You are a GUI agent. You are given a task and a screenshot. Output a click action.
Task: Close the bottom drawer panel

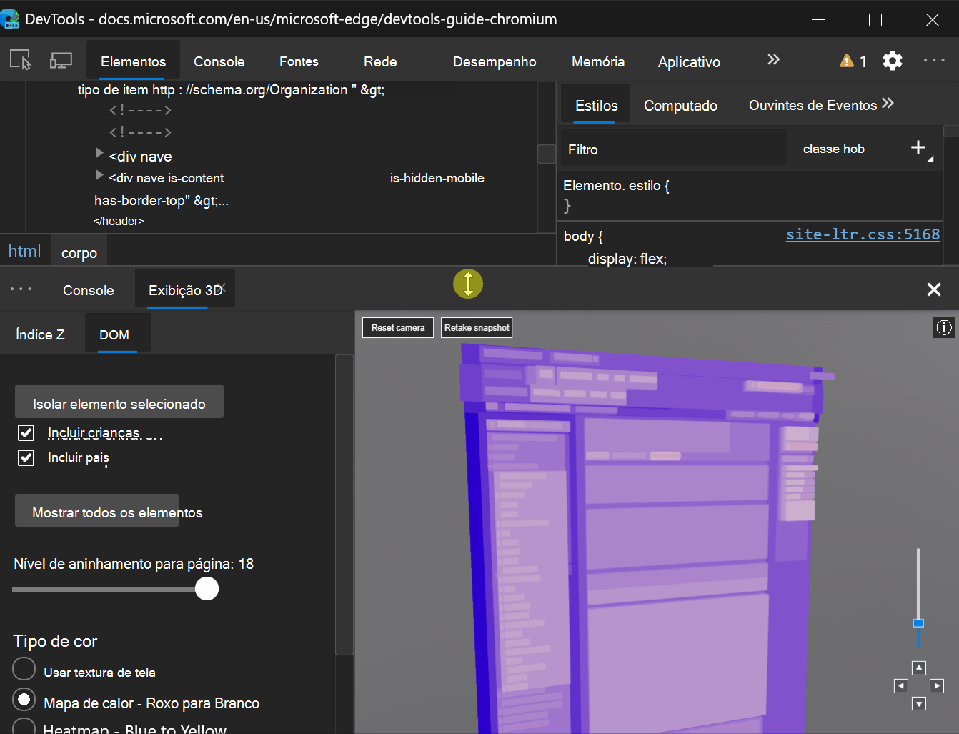click(x=933, y=289)
